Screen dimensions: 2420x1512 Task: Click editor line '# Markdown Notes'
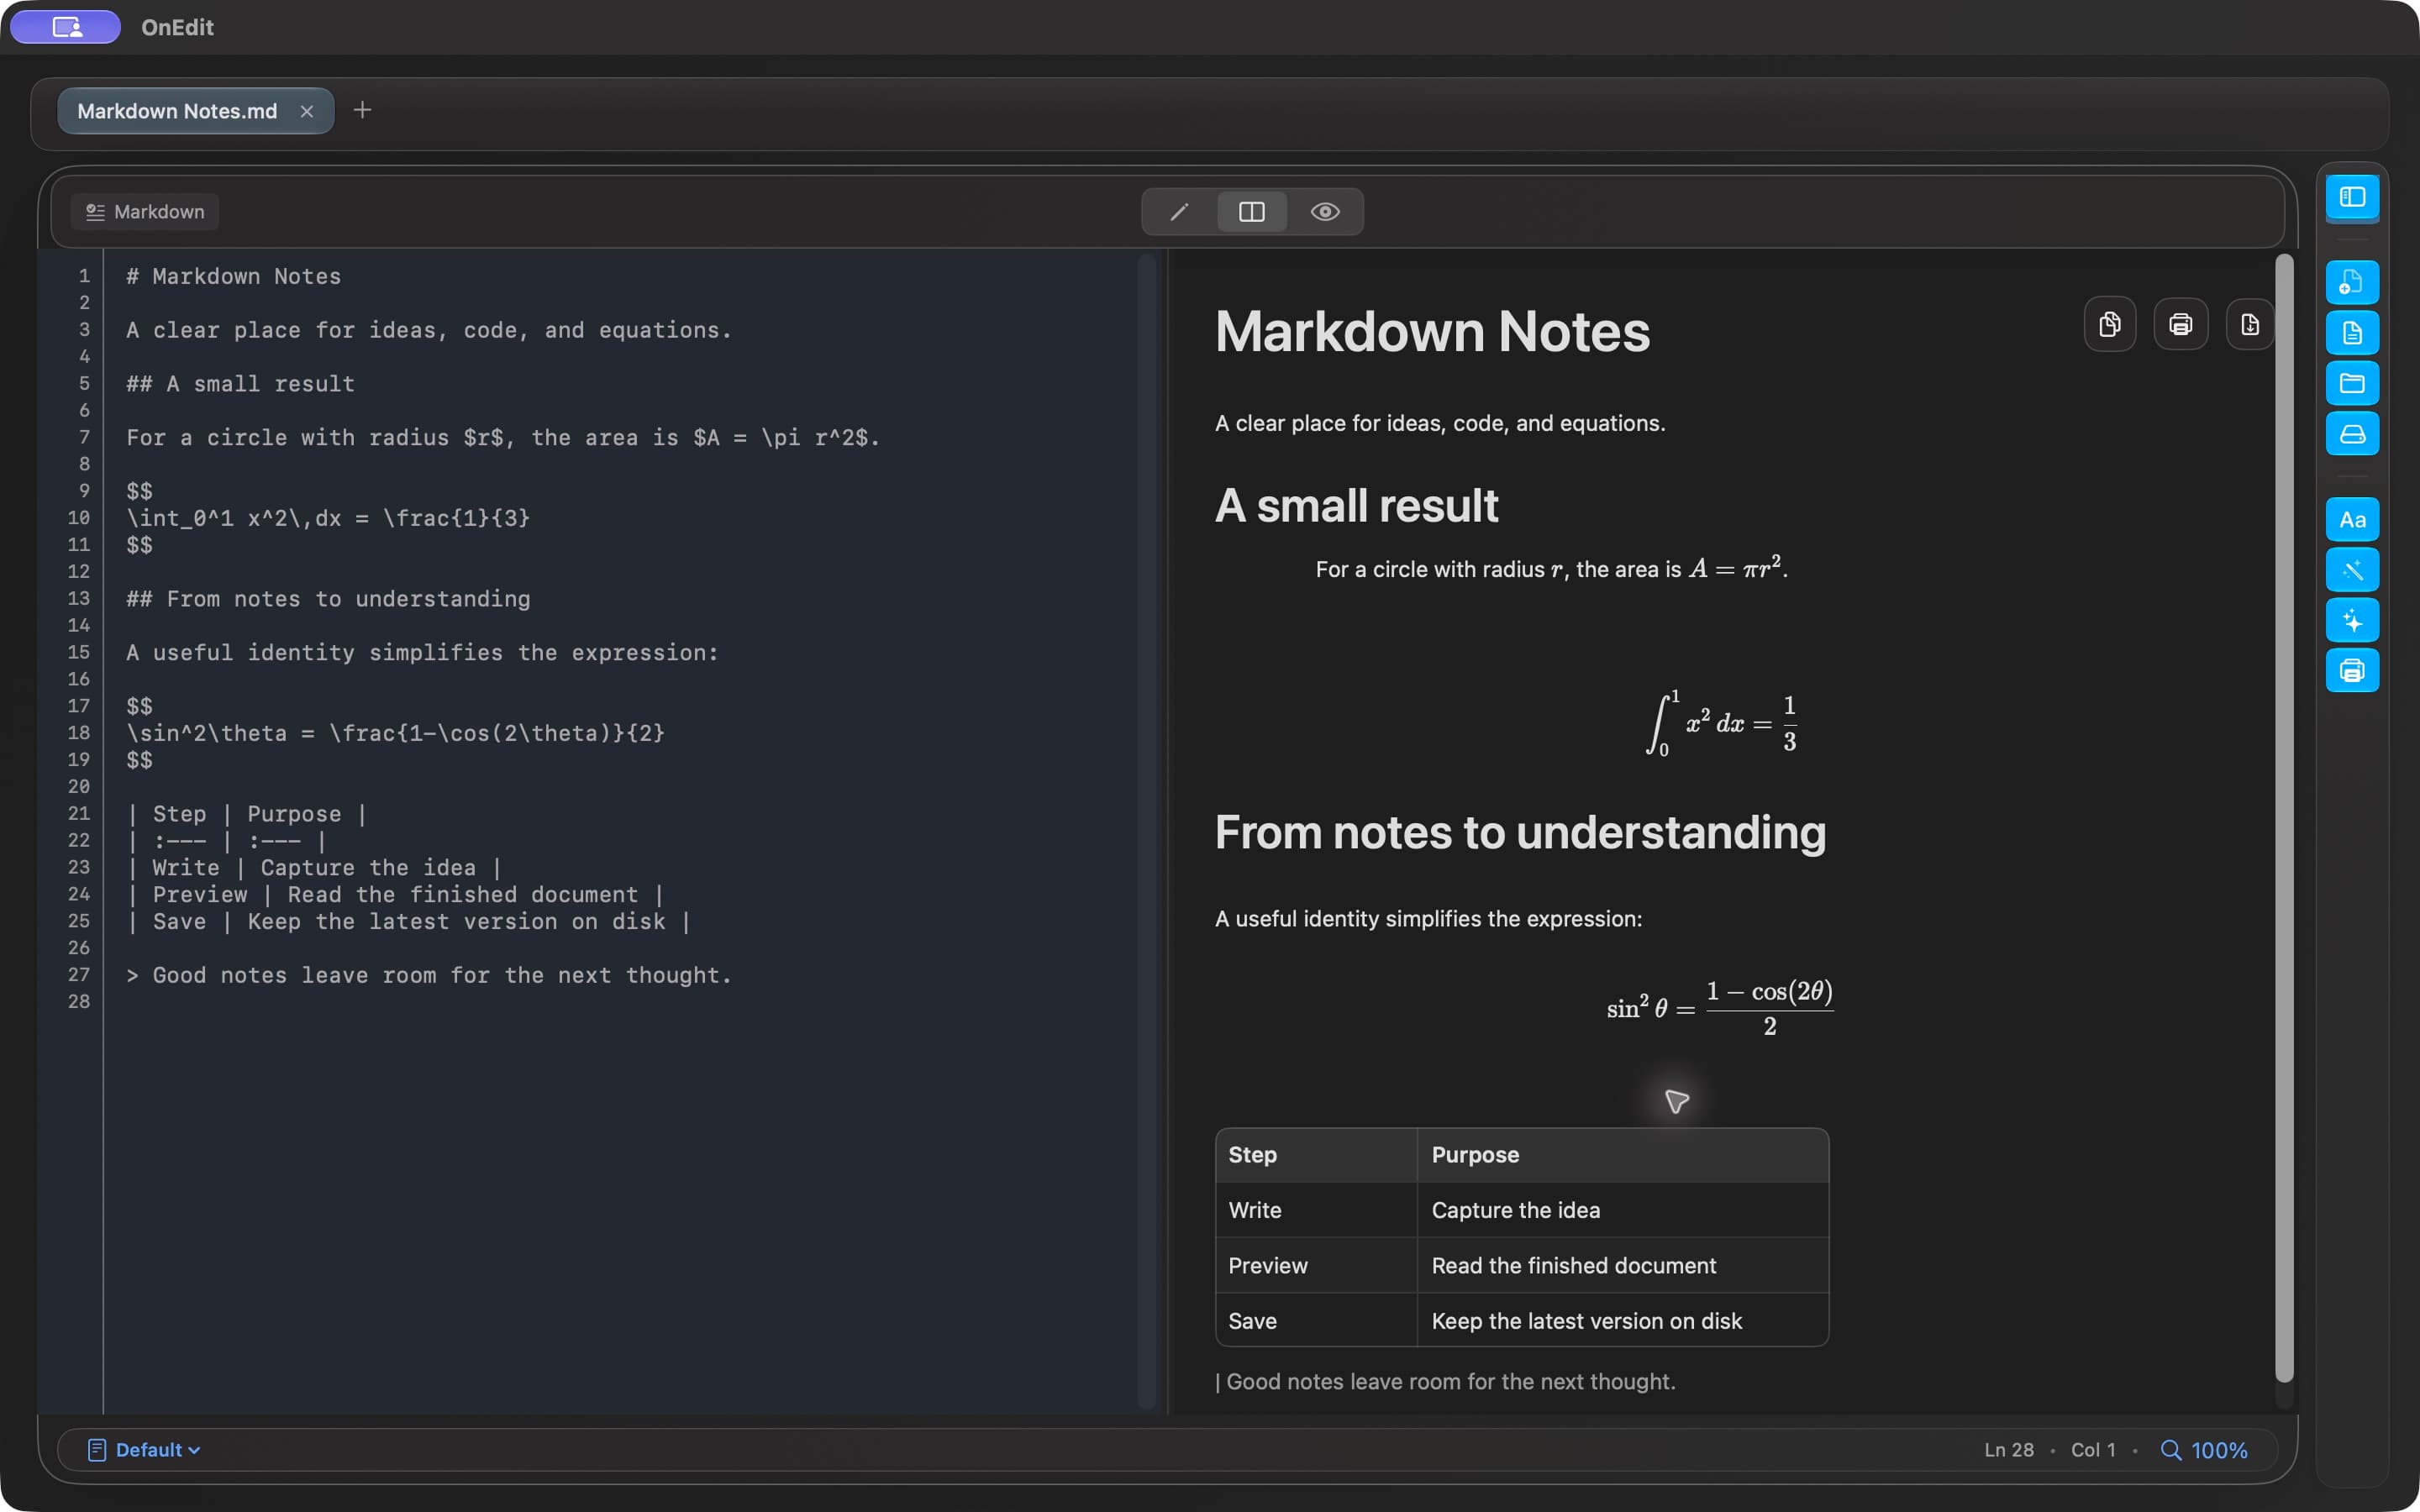[x=233, y=276]
